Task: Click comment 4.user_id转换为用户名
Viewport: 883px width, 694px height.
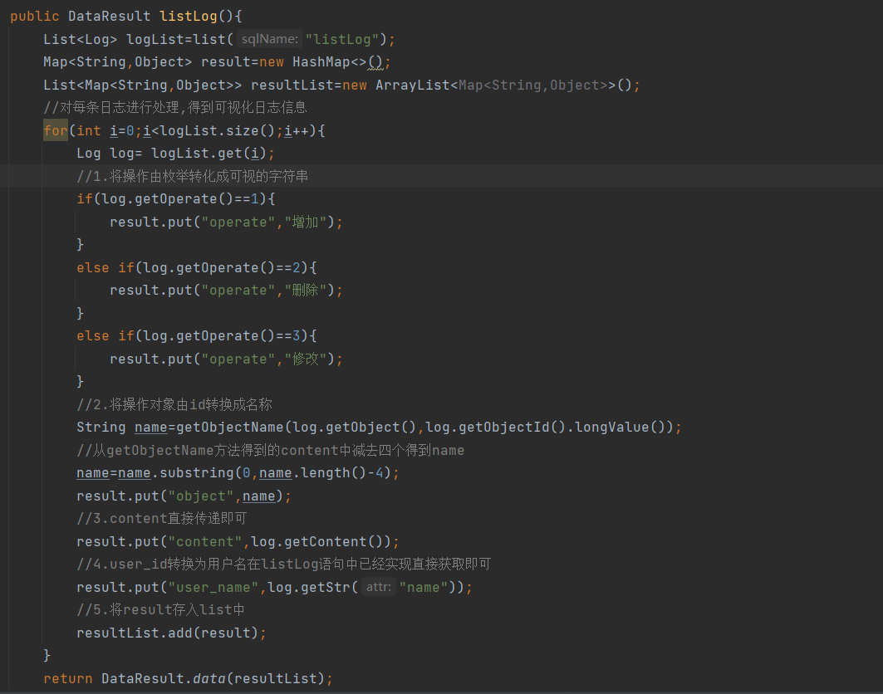Action: pyautogui.click(x=284, y=564)
